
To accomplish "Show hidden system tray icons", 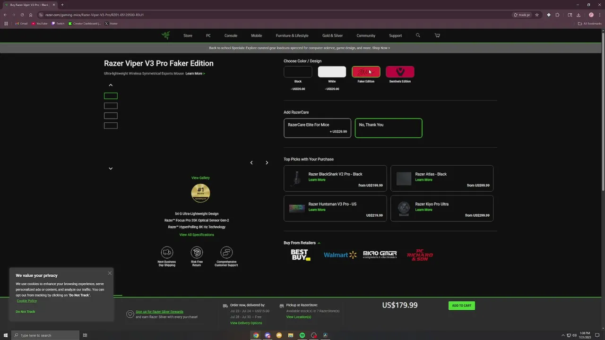I will click(563, 335).
